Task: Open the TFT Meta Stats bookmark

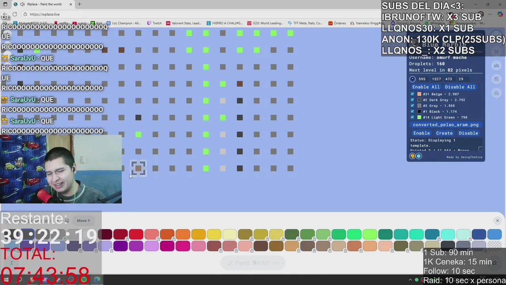Action: click(x=305, y=23)
